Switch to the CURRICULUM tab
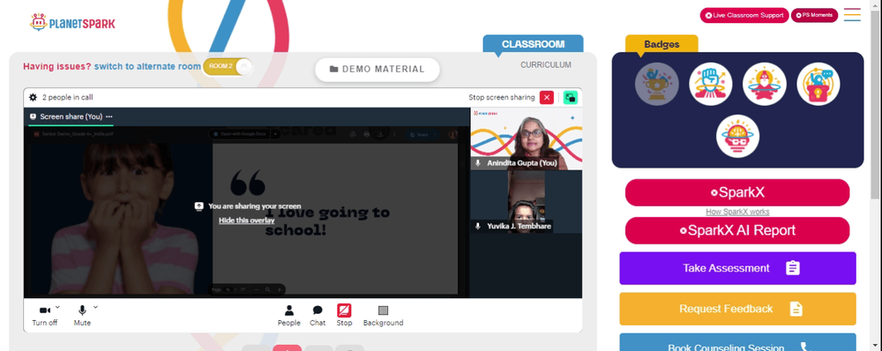 (x=546, y=64)
